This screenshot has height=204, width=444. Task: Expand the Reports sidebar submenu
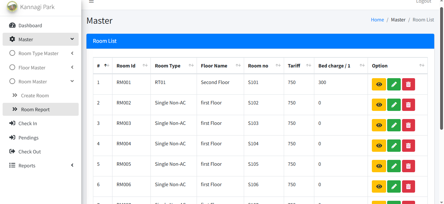point(72,165)
